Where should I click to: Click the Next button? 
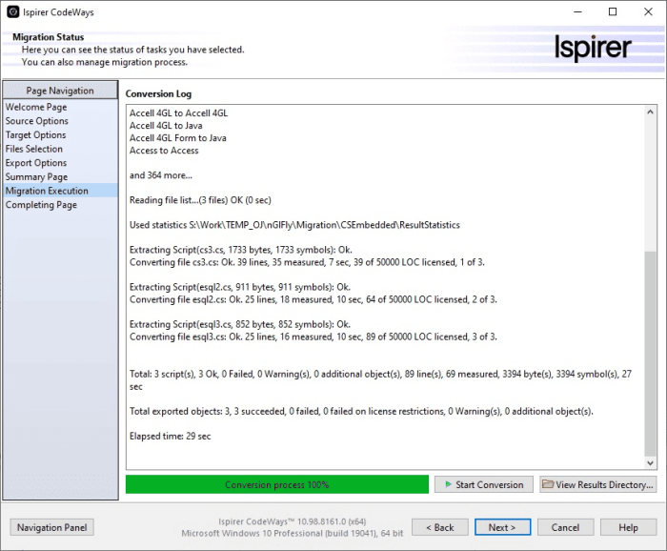[501, 527]
